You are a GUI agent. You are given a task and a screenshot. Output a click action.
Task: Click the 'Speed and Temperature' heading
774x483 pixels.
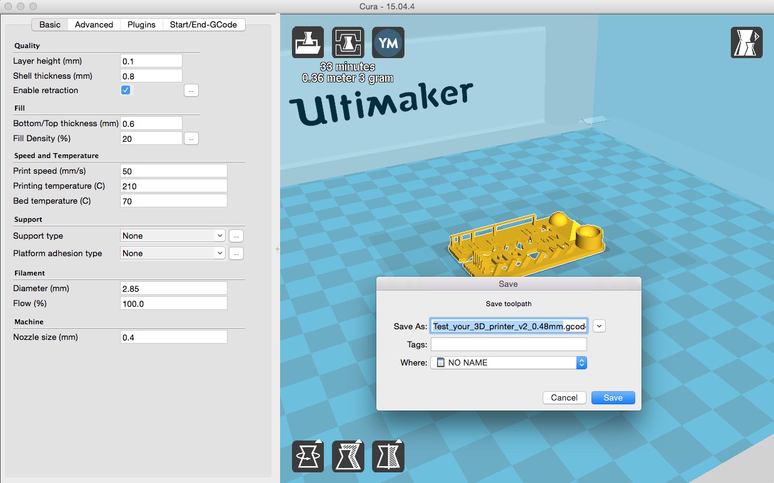point(56,156)
